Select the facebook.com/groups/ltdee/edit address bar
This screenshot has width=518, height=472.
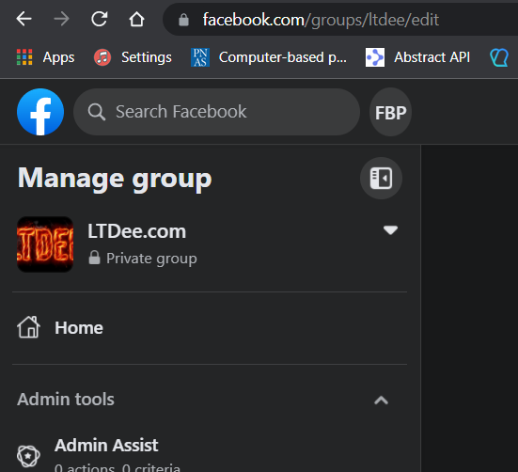click(340, 19)
